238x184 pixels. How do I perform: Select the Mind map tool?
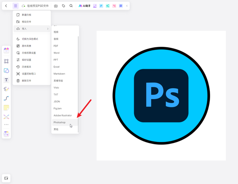click(x=6, y=117)
